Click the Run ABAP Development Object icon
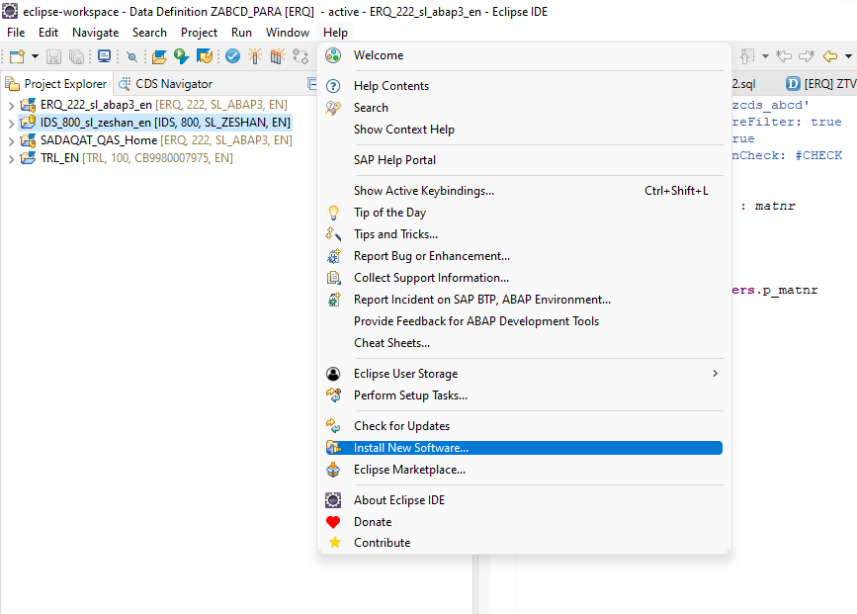This screenshot has height=614, width=857. coord(181,56)
